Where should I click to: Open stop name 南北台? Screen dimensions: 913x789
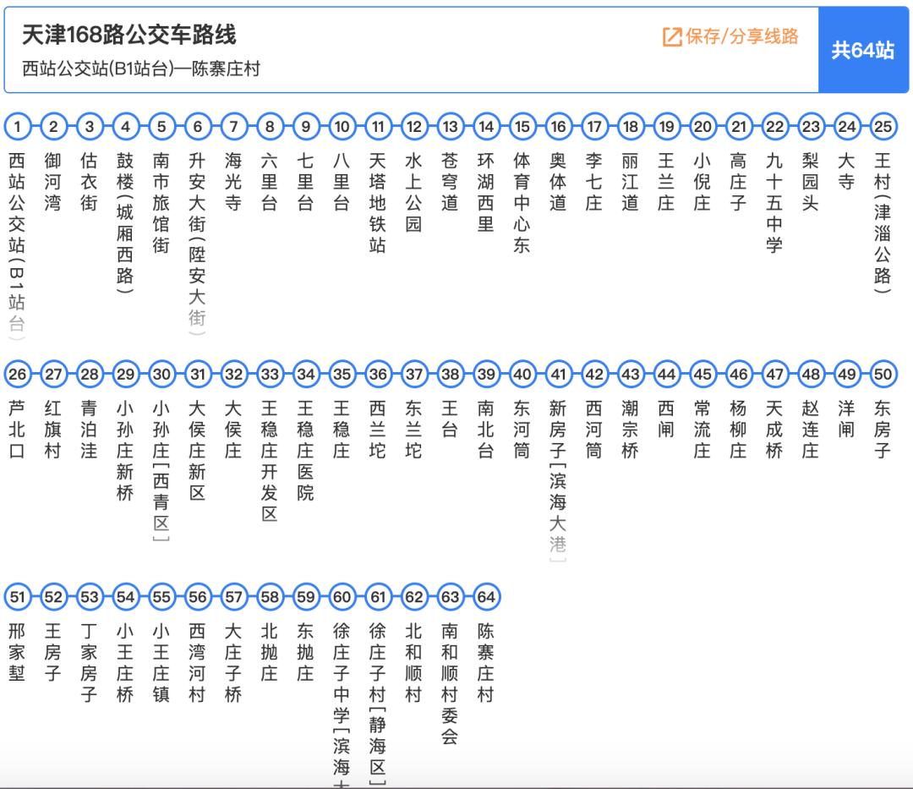(x=486, y=429)
